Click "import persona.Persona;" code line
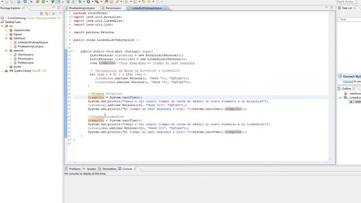This screenshot has width=361, height=203. pyautogui.click(x=94, y=32)
